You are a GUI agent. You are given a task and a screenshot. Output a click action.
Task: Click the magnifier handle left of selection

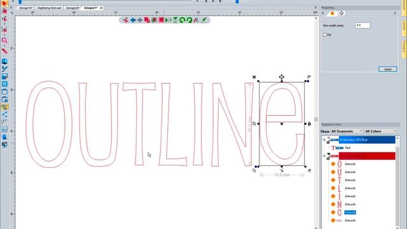254,124
